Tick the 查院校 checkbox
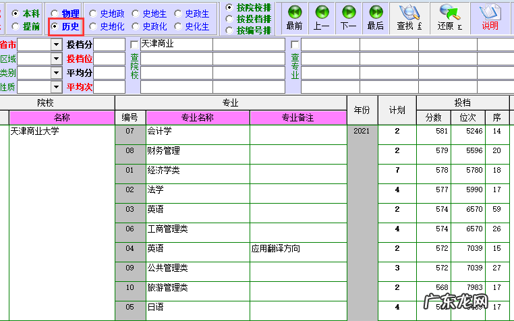Viewport: 514px width, 321px height. 134,45
